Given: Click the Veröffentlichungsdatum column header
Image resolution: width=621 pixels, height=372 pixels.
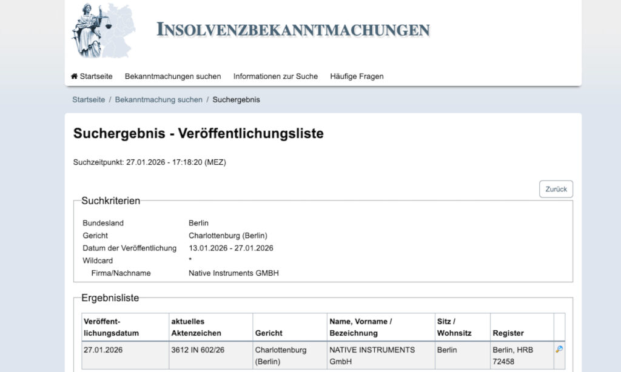Looking at the screenshot, I should pos(111,327).
